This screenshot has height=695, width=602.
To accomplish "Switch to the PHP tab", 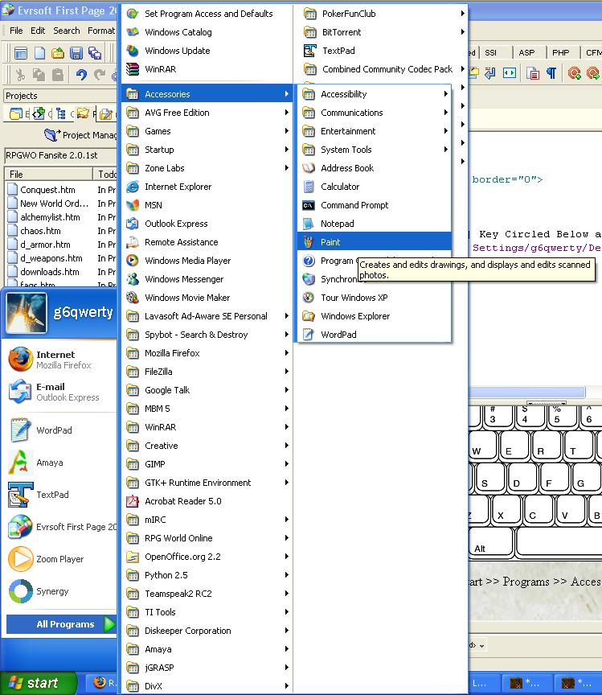I will click(x=560, y=52).
